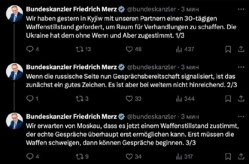Bookmark the third tweet ending 3/3
Image resolution: width=249 pixels, height=164 pixels.
click(228, 156)
